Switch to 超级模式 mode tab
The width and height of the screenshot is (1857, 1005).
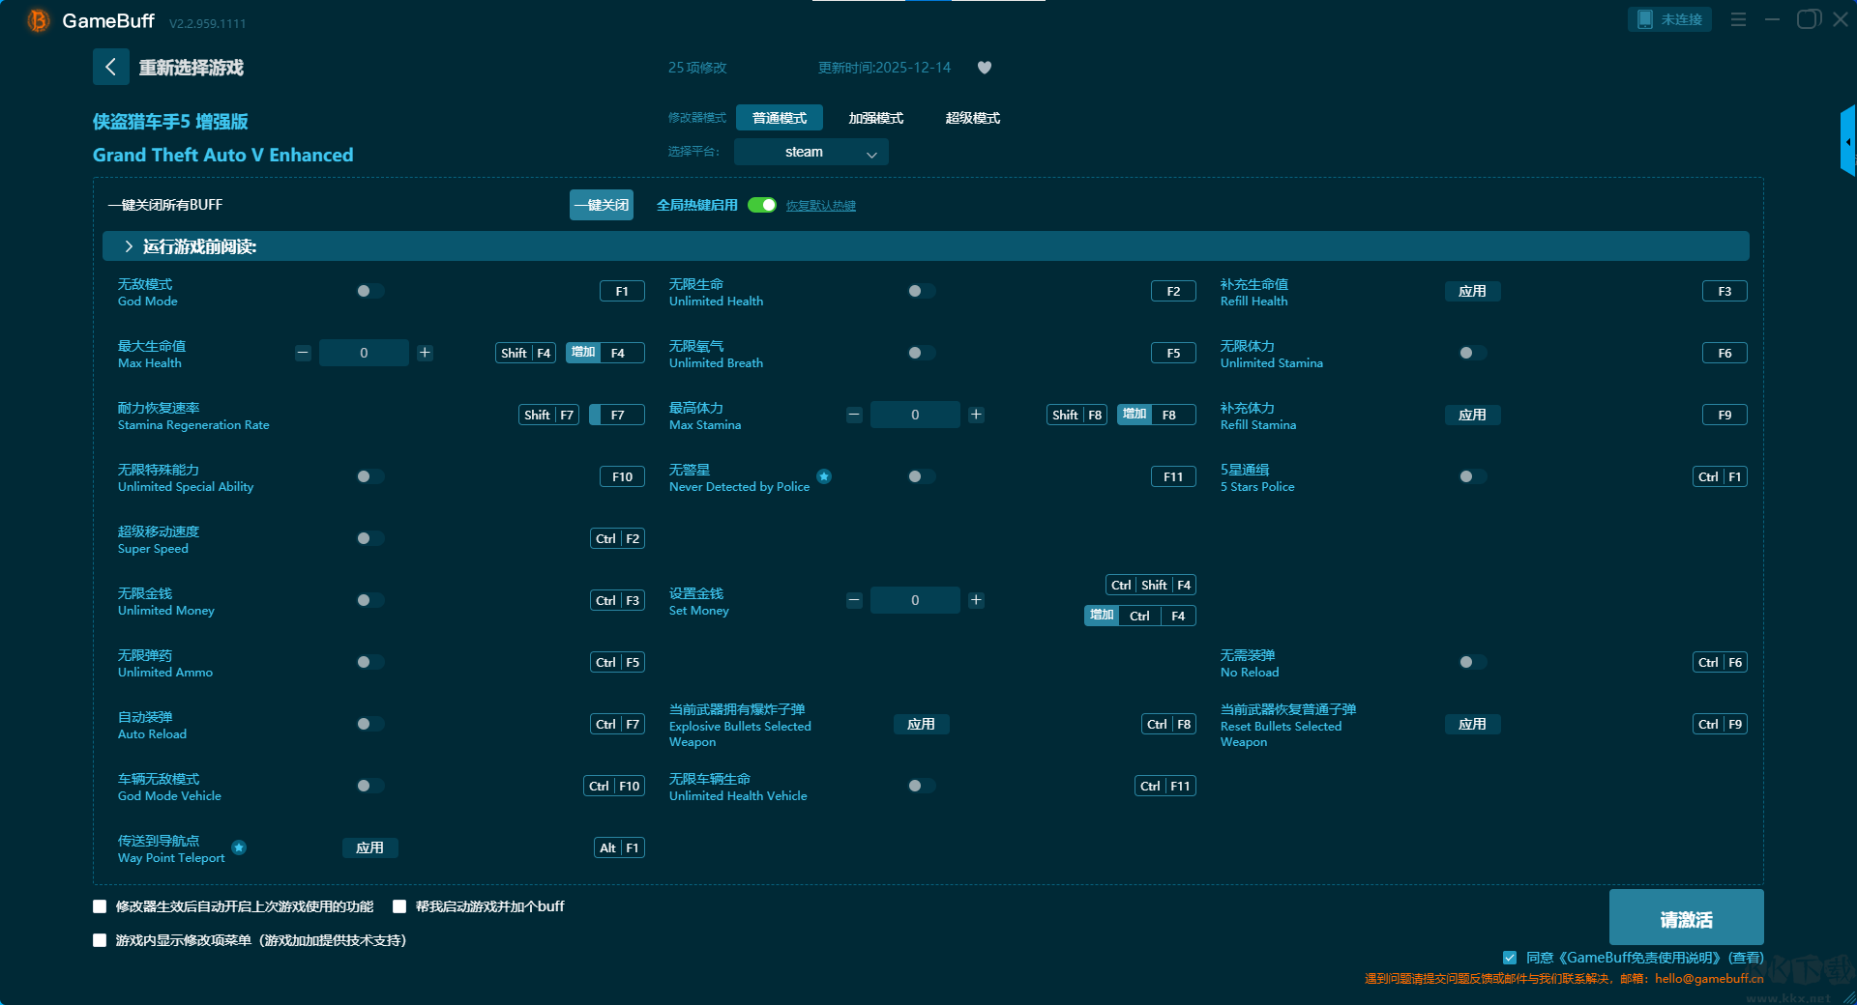973,118
